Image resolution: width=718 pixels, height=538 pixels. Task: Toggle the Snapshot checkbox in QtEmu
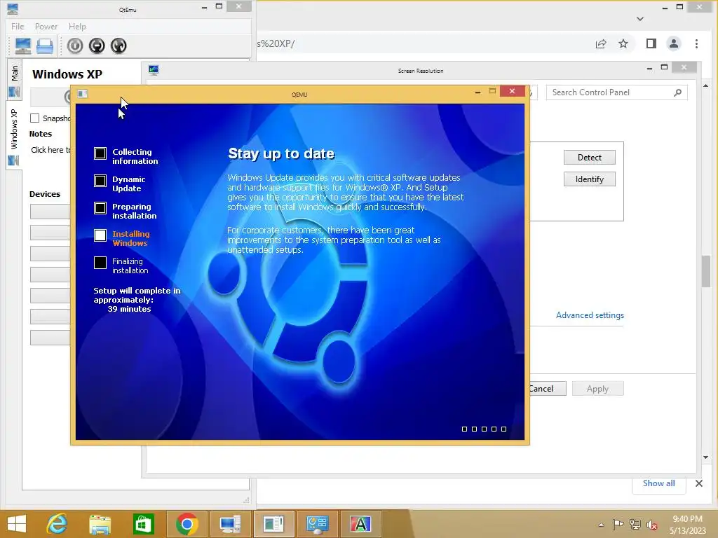[35, 118]
